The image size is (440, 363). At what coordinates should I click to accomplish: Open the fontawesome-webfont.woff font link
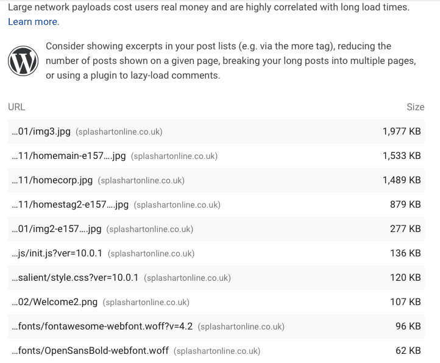point(102,326)
